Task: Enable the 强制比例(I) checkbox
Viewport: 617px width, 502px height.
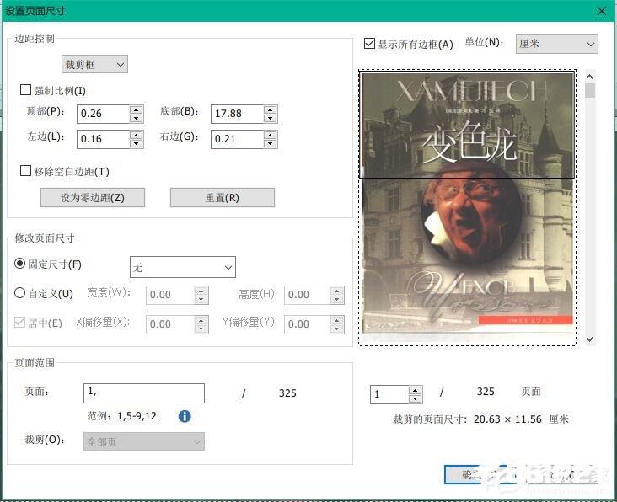Action: tap(25, 90)
